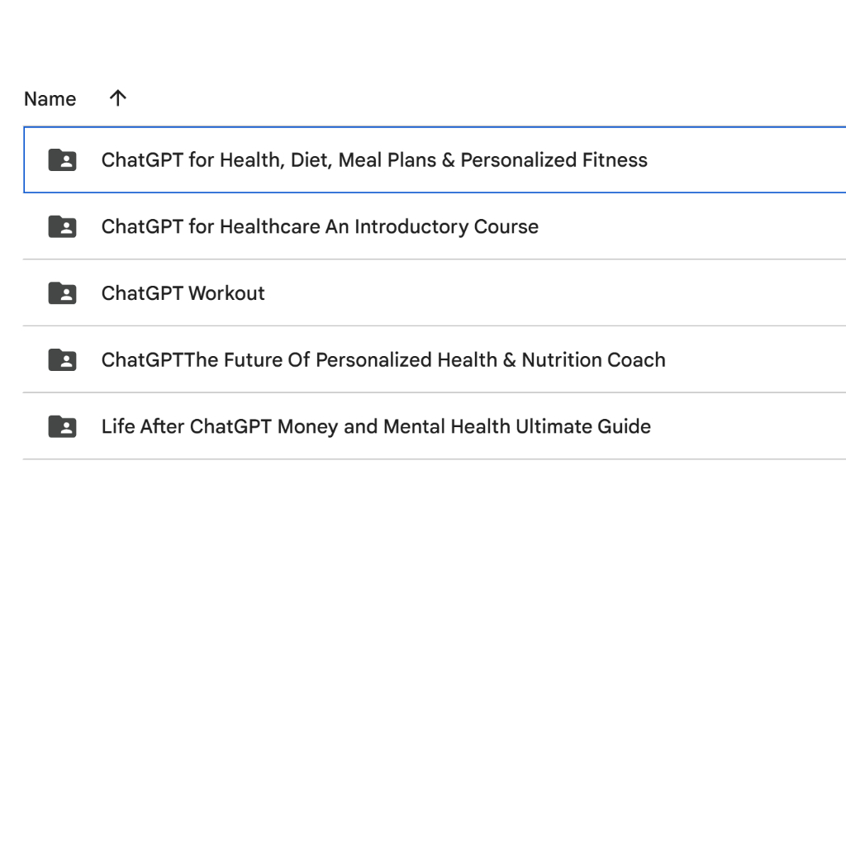The image size is (846, 846).
Task: Click the shared folder icon beside Healthcare Introductory Course
Action: (x=62, y=226)
